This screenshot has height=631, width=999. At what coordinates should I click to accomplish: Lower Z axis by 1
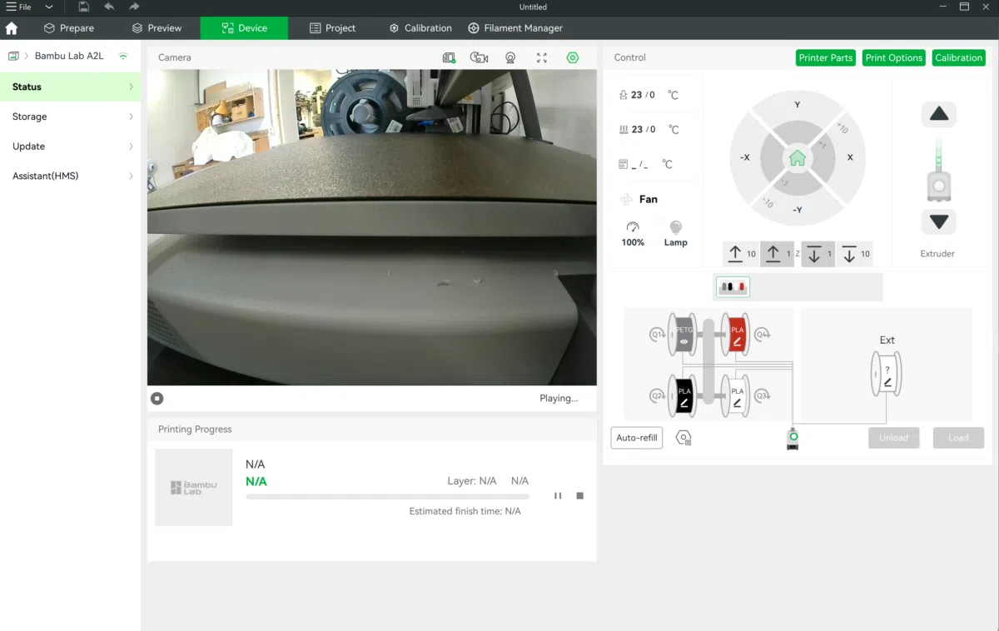pos(818,255)
